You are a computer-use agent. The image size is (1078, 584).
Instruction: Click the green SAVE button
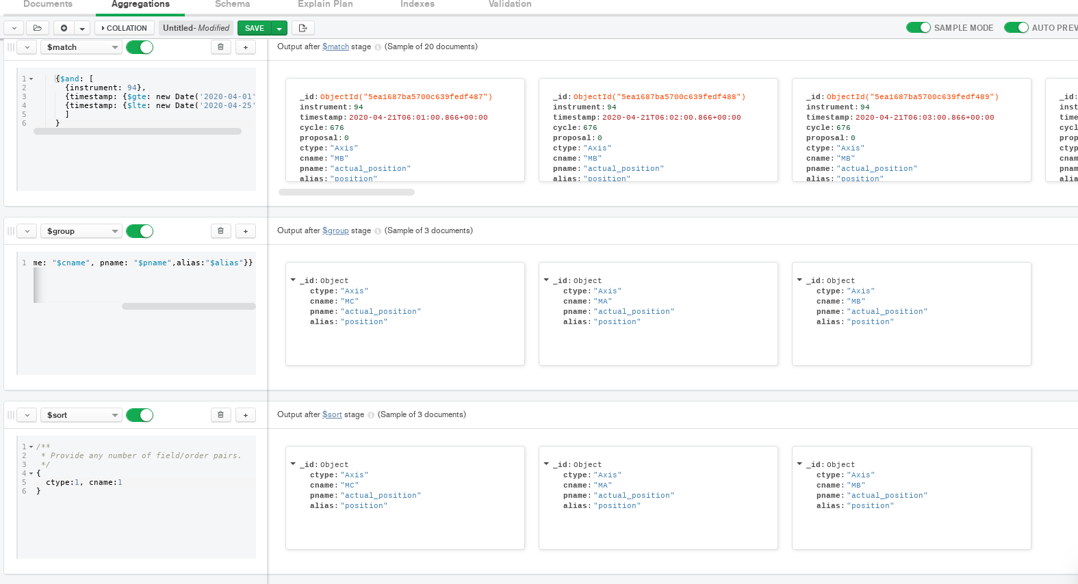255,28
